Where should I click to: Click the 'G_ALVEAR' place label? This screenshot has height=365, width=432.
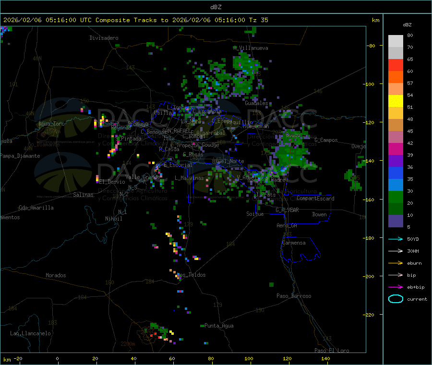(x=287, y=210)
